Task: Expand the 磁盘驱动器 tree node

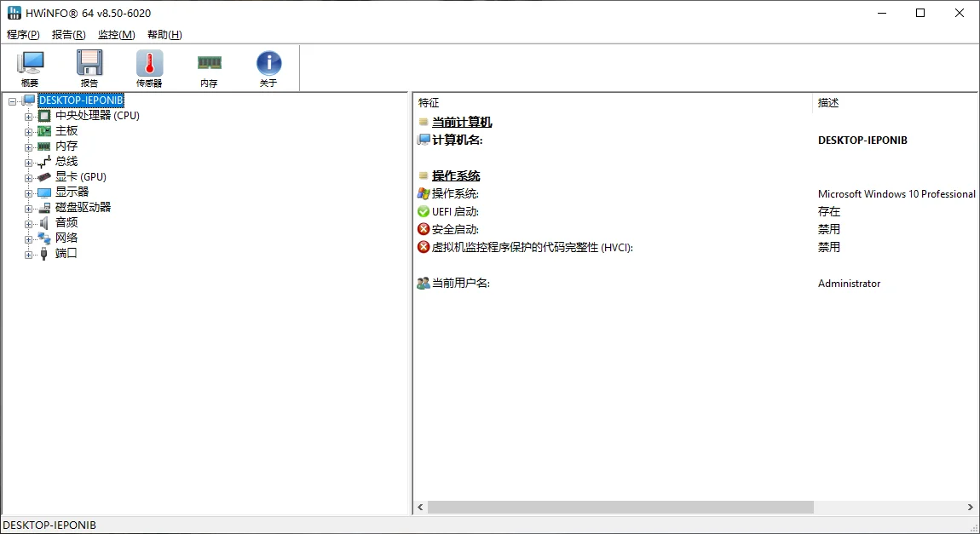Action: click(x=28, y=208)
